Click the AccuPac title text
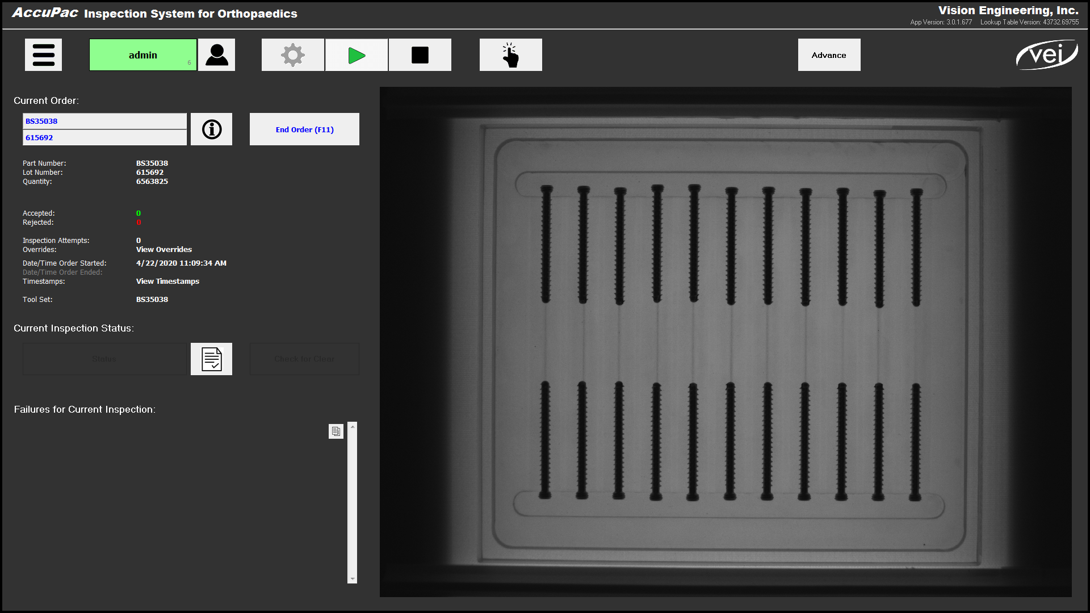The height and width of the screenshot is (613, 1090). (45, 12)
